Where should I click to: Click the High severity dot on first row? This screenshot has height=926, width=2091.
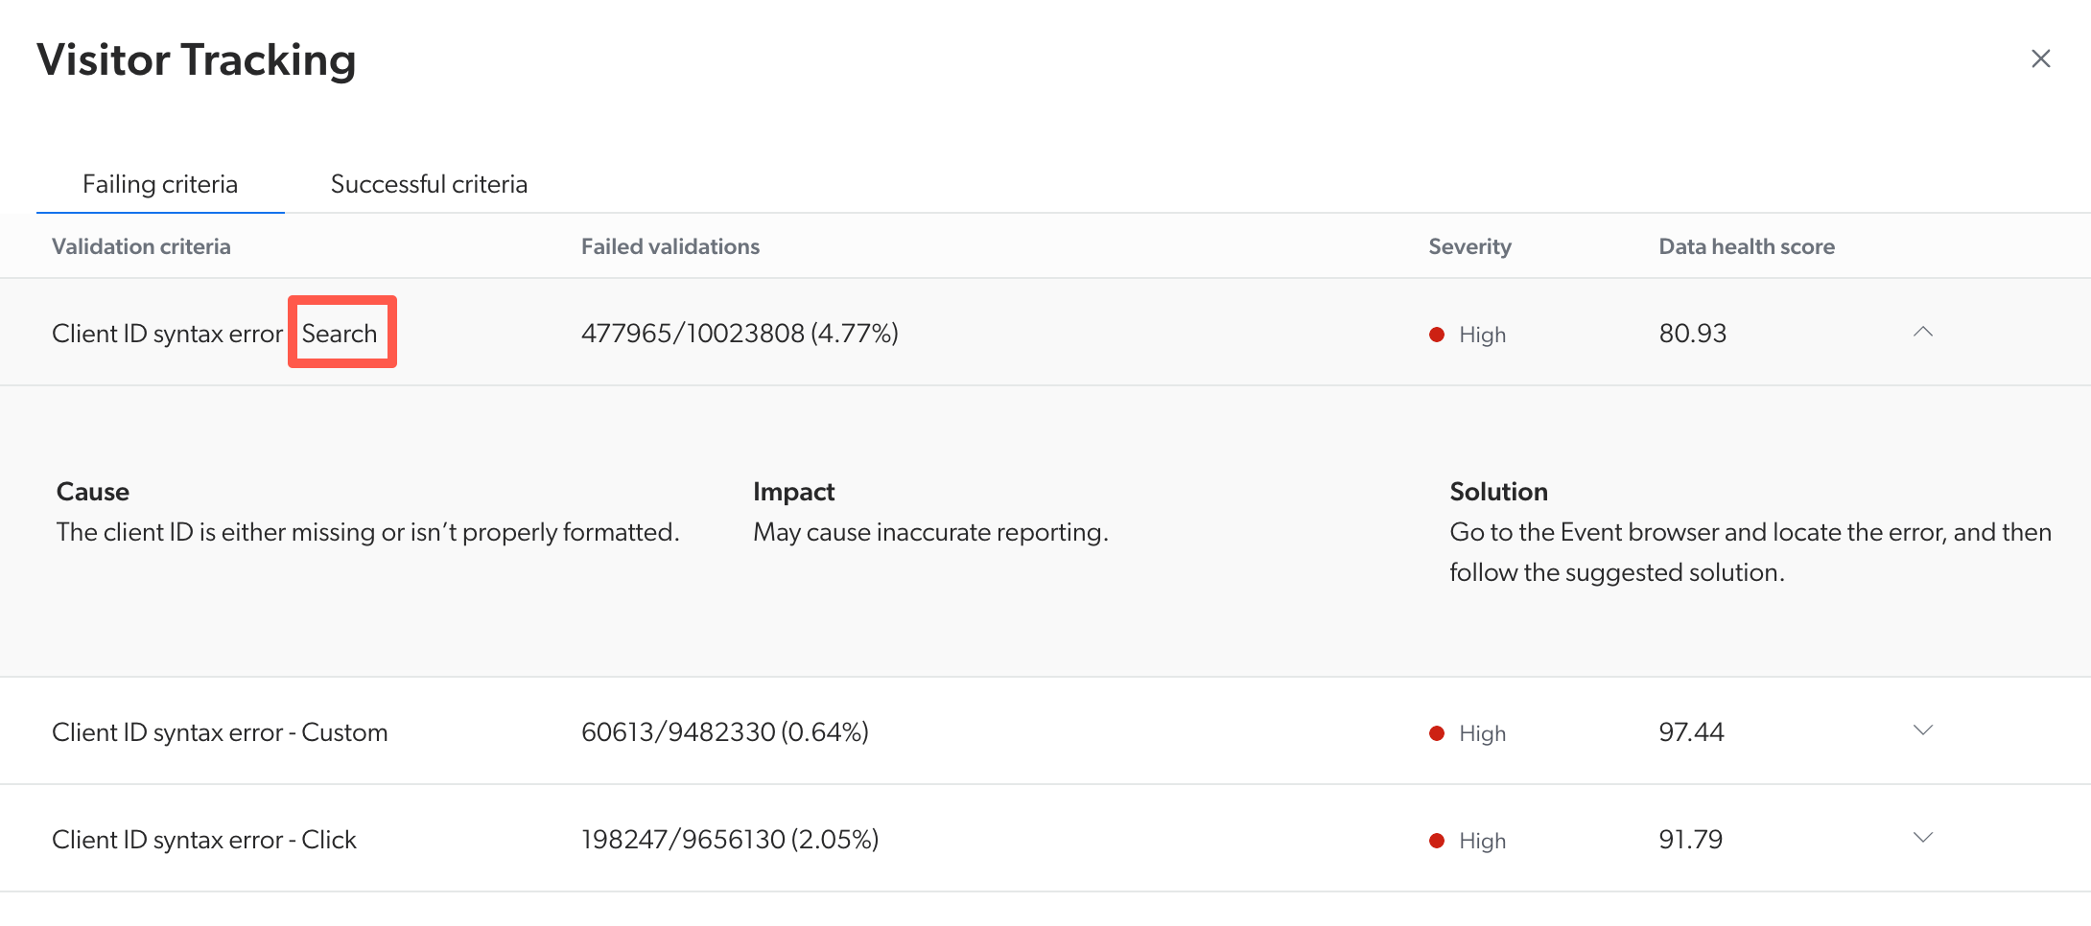[1436, 334]
